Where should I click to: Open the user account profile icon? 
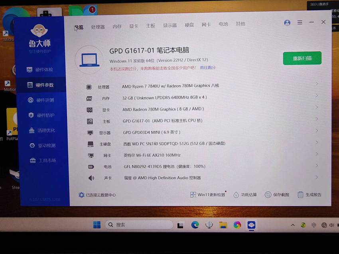coord(287,23)
